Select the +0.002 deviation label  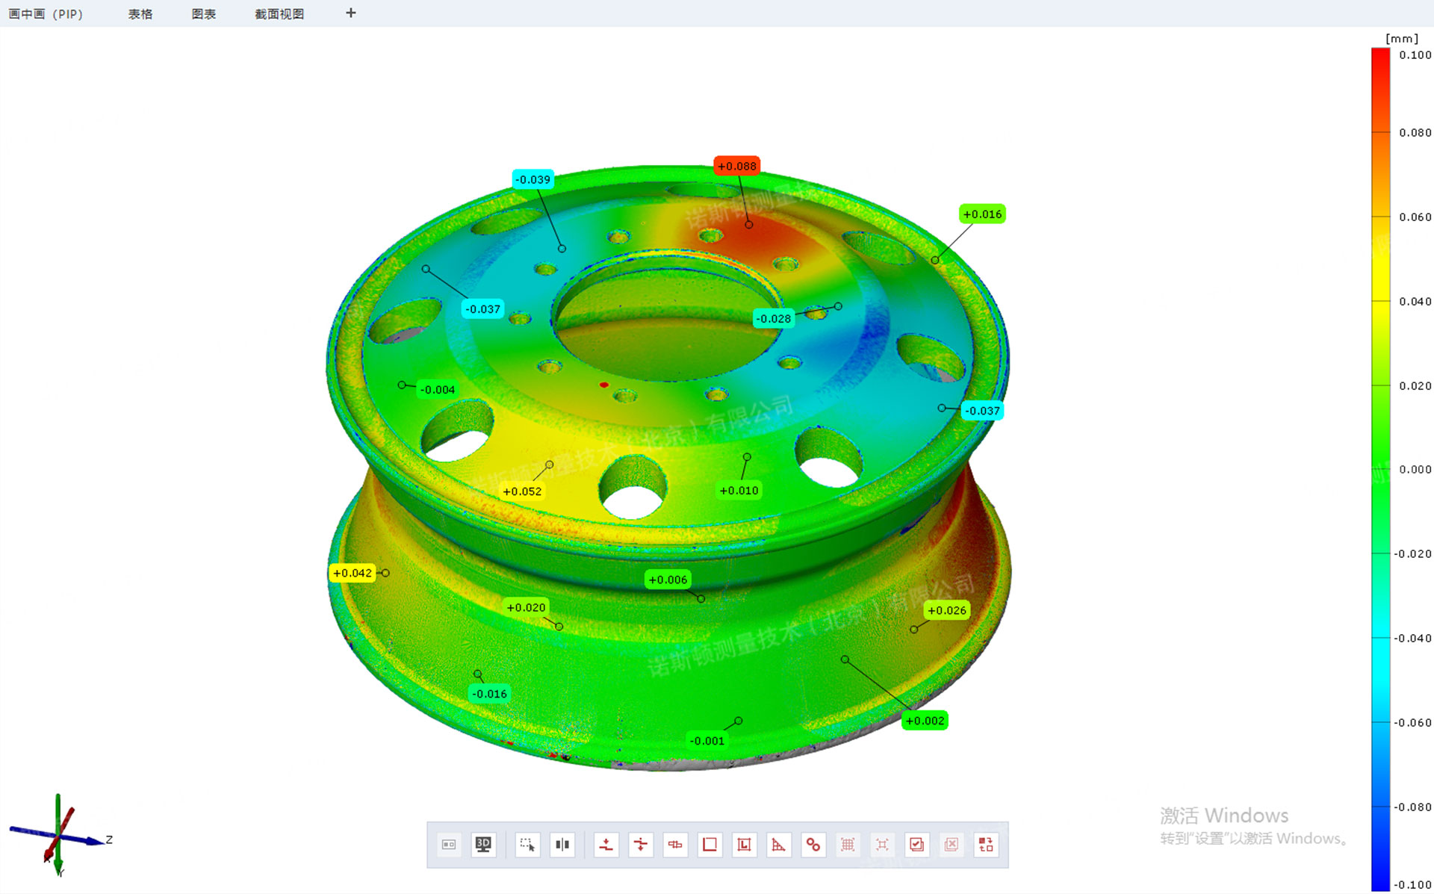[925, 721]
